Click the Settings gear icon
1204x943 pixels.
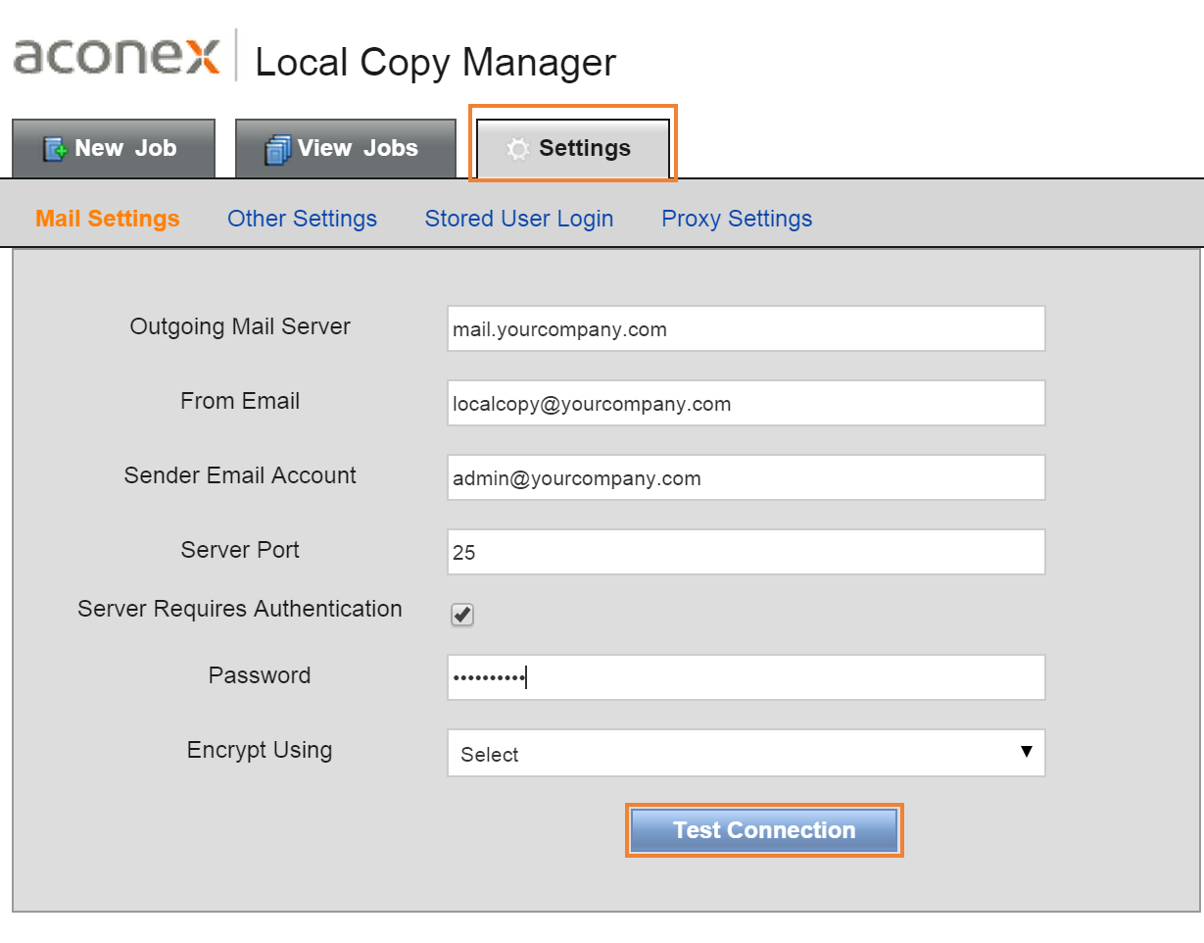517,149
